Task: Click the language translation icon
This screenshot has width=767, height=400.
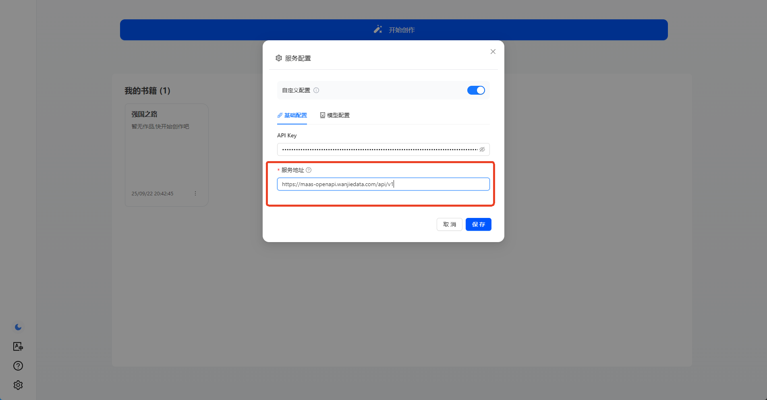Action: click(18, 346)
